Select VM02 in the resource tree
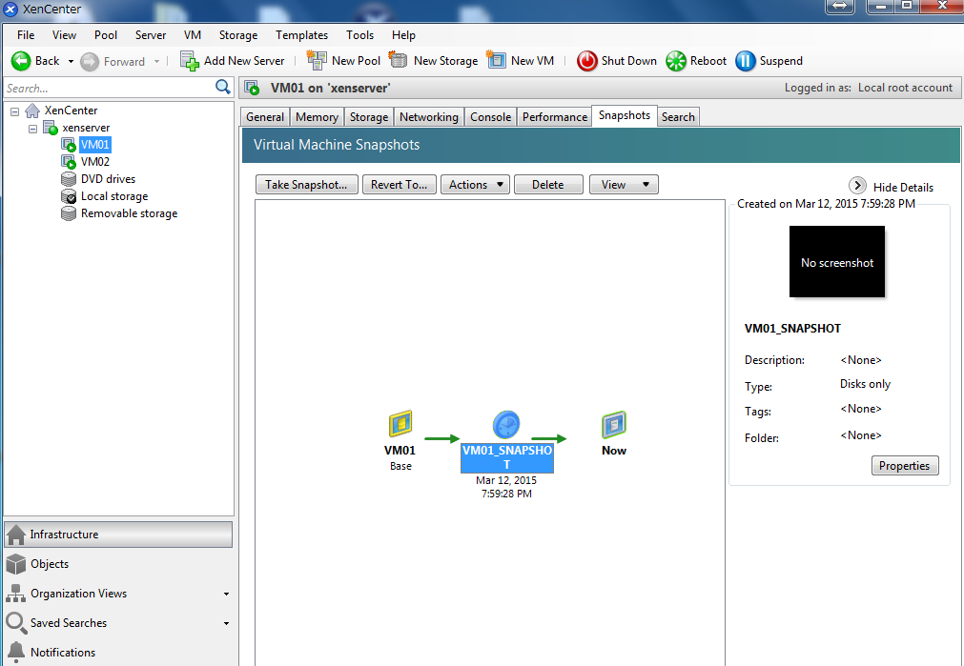This screenshot has height=666, width=964. point(95,162)
